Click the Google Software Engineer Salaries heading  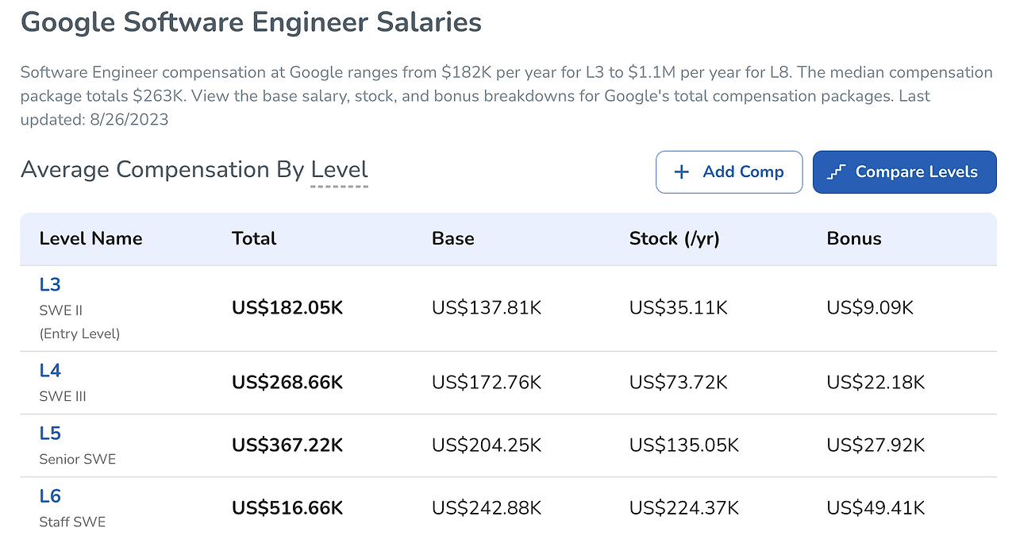coord(251,21)
